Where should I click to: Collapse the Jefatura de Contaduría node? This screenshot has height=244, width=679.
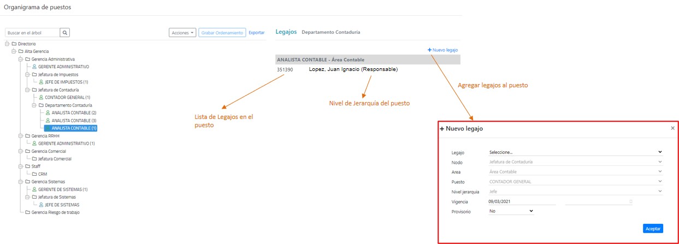point(27,90)
